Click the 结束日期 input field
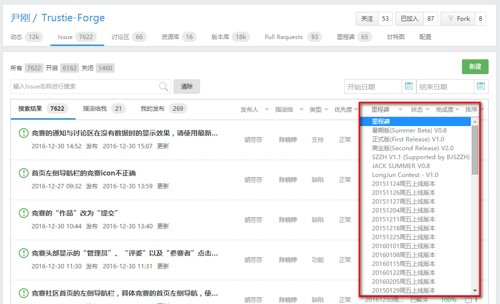The image size is (500, 304). 445,87
